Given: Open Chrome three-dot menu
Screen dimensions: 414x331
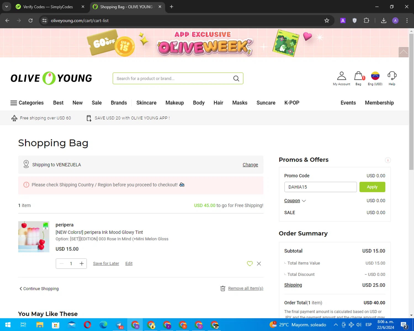Looking at the screenshot, I should (x=407, y=20).
